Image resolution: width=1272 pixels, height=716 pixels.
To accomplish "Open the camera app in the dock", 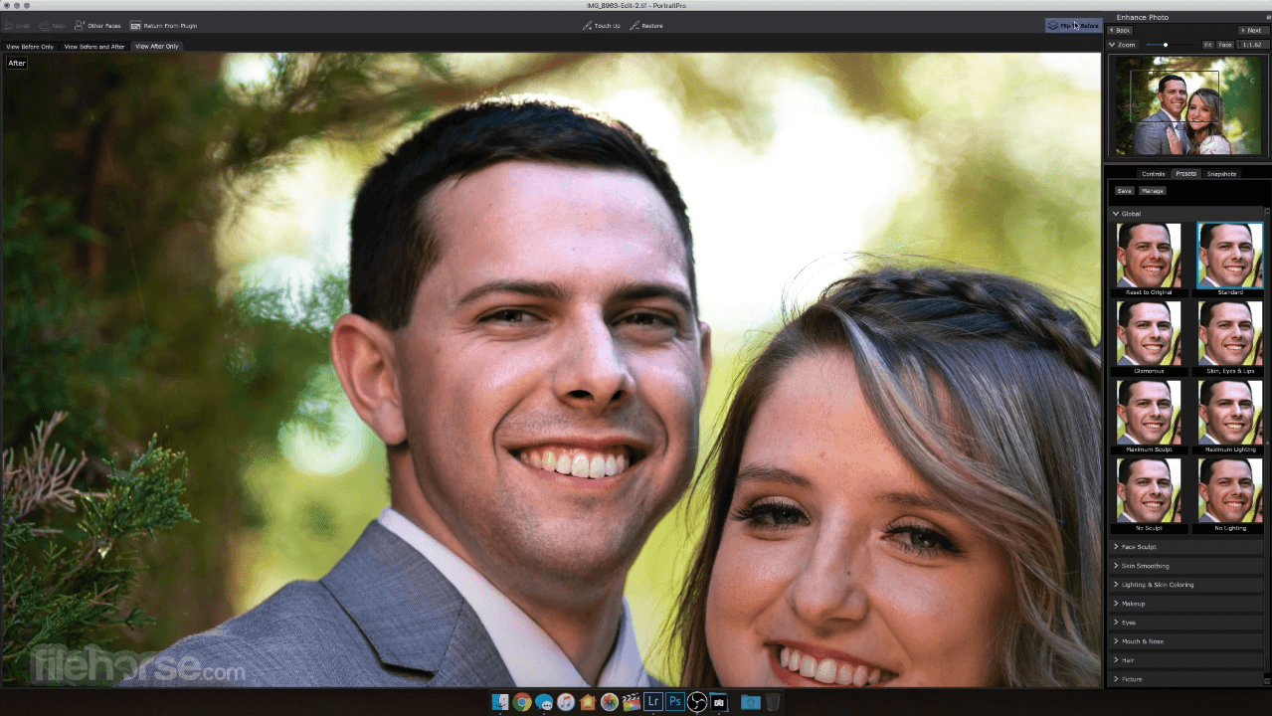I will (719, 702).
